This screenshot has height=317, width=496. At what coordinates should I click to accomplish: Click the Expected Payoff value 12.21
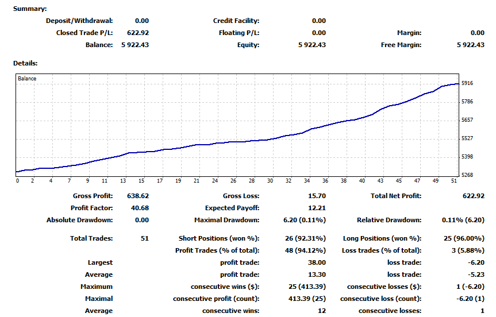pyautogui.click(x=317, y=208)
